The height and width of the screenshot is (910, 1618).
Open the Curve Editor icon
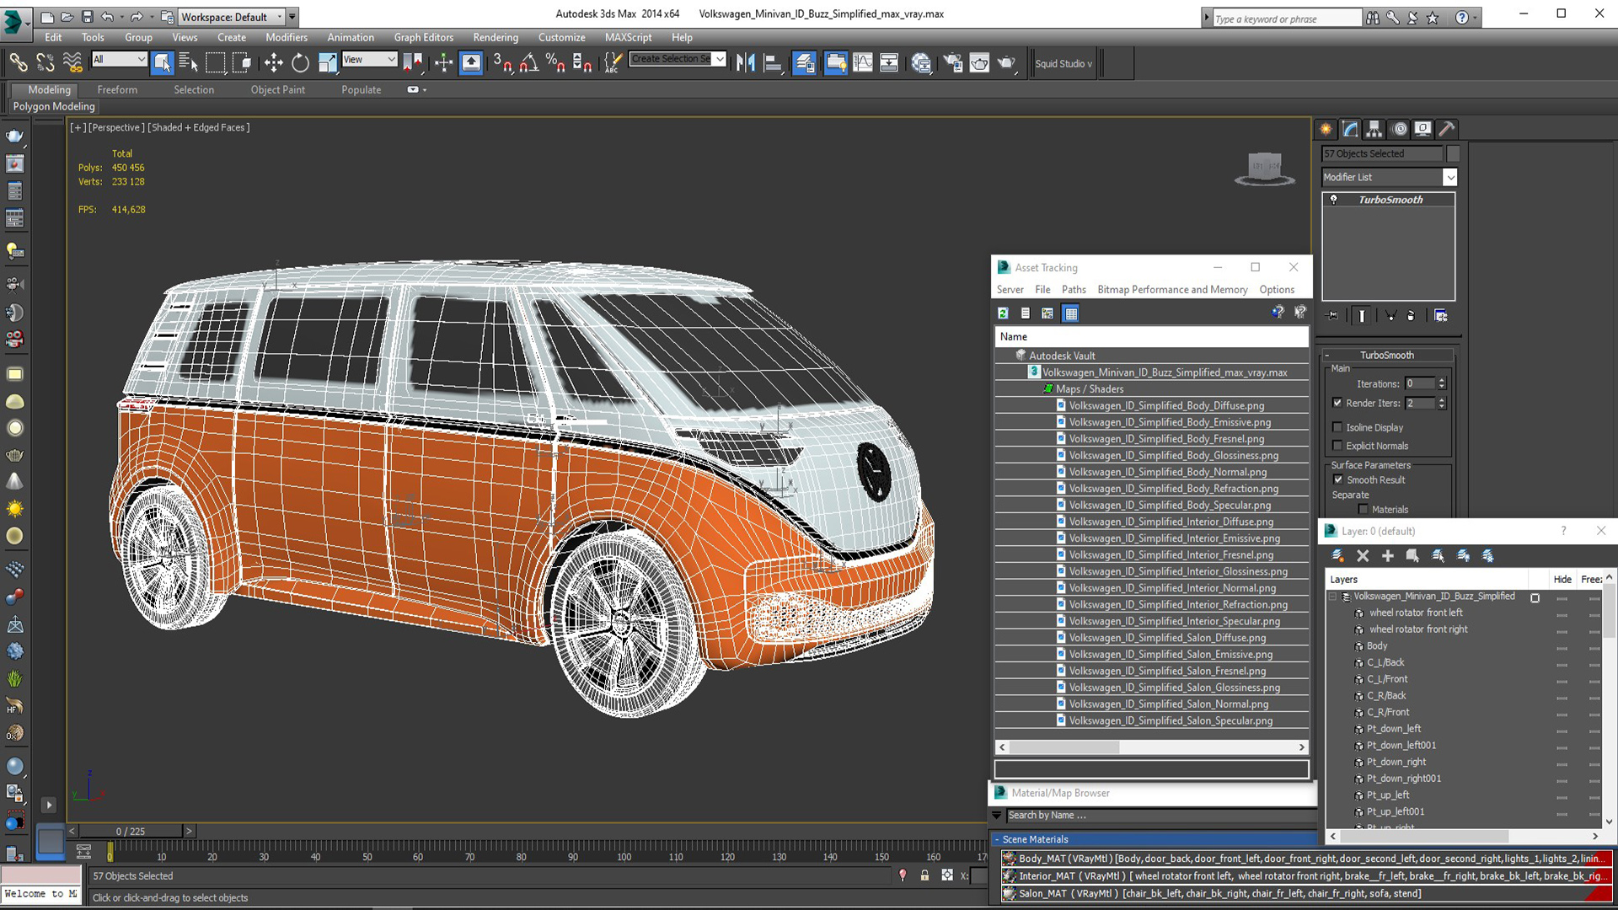coord(863,62)
